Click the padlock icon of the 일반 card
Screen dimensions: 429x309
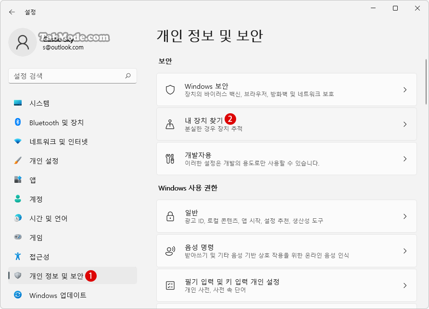coord(170,216)
